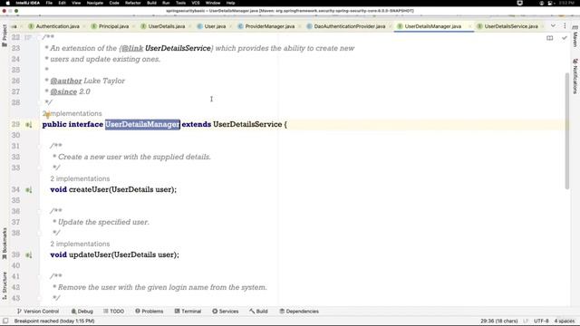Close the Authentication.java tab
This screenshot has width=580, height=326.
(x=84, y=26)
